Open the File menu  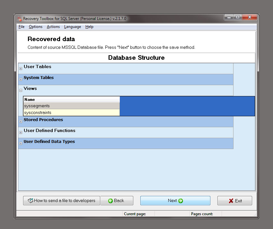(x=22, y=27)
